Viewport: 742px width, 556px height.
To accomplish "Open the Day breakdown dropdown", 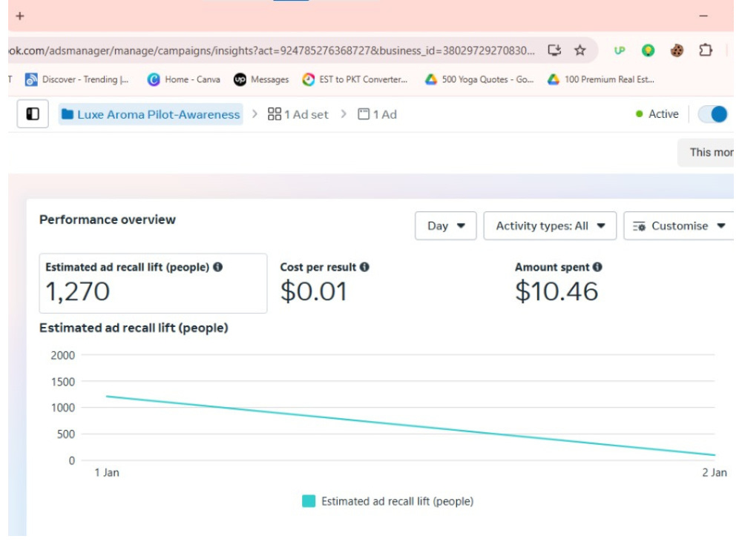I will pyautogui.click(x=445, y=226).
